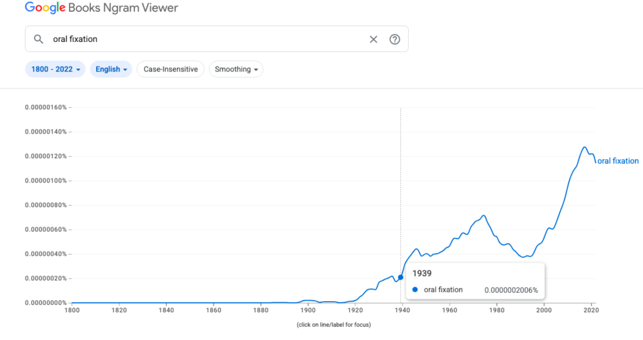Screen dimensions: 643x340
Task: Open the Smoothing dropdown
Action: coord(235,69)
